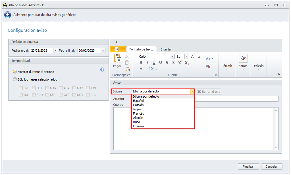Toggle bold formatting
The width and height of the screenshot is (291, 175).
(x=140, y=63)
